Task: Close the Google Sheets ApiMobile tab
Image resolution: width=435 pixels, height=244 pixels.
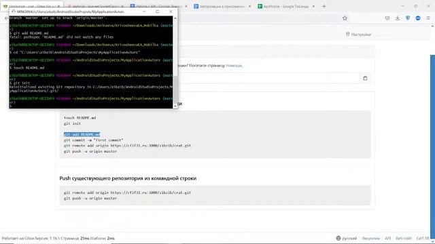Action: [313, 6]
